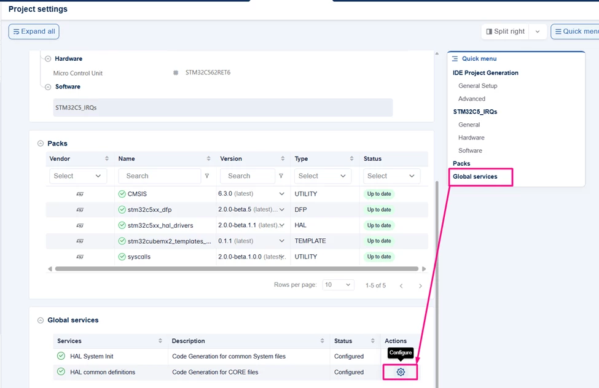Click the Expand all button

(34, 32)
